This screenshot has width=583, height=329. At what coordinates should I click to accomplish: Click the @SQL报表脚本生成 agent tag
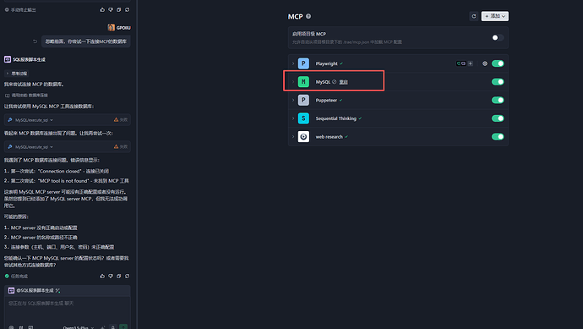34,290
